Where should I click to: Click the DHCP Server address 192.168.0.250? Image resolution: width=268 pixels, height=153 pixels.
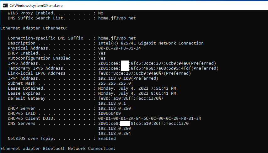tap(115, 108)
